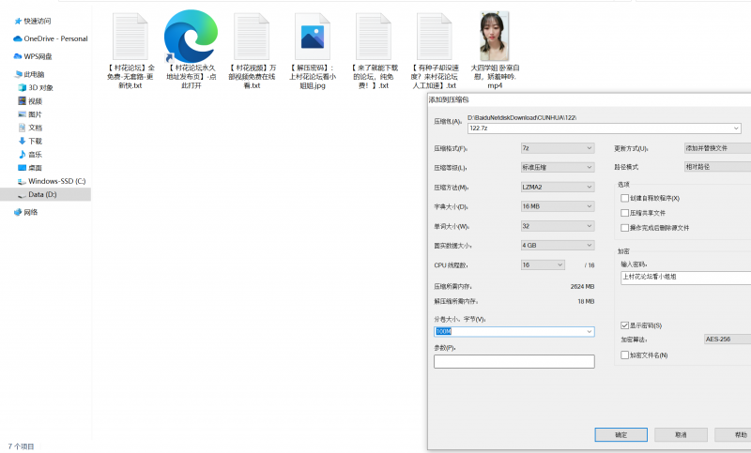Enable 创建自释放程序(X) checkbox
751x453 pixels.
click(625, 198)
